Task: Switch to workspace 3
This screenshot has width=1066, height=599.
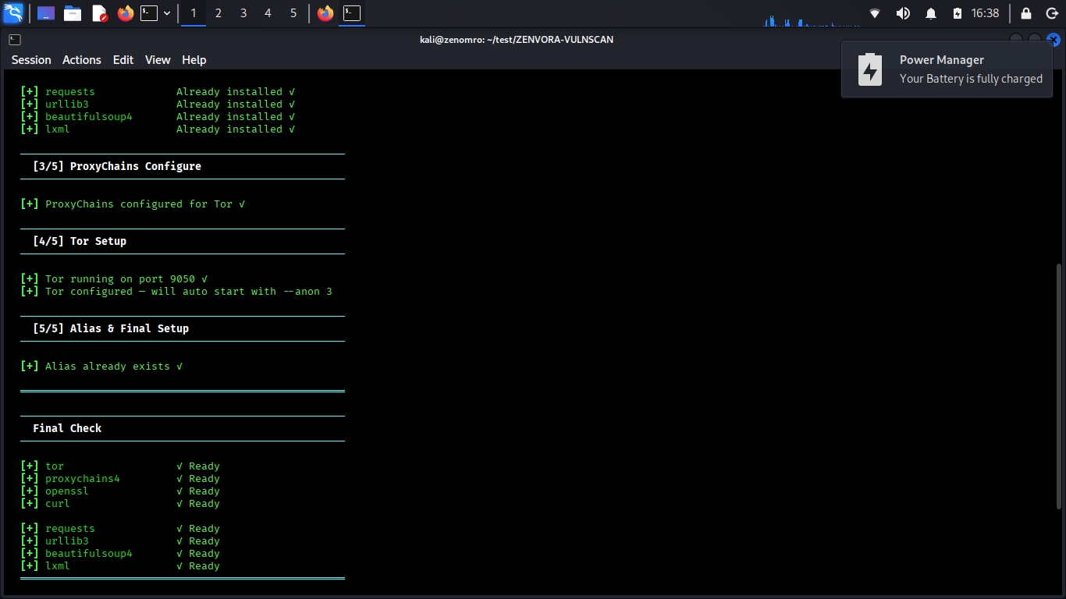Action: [243, 13]
